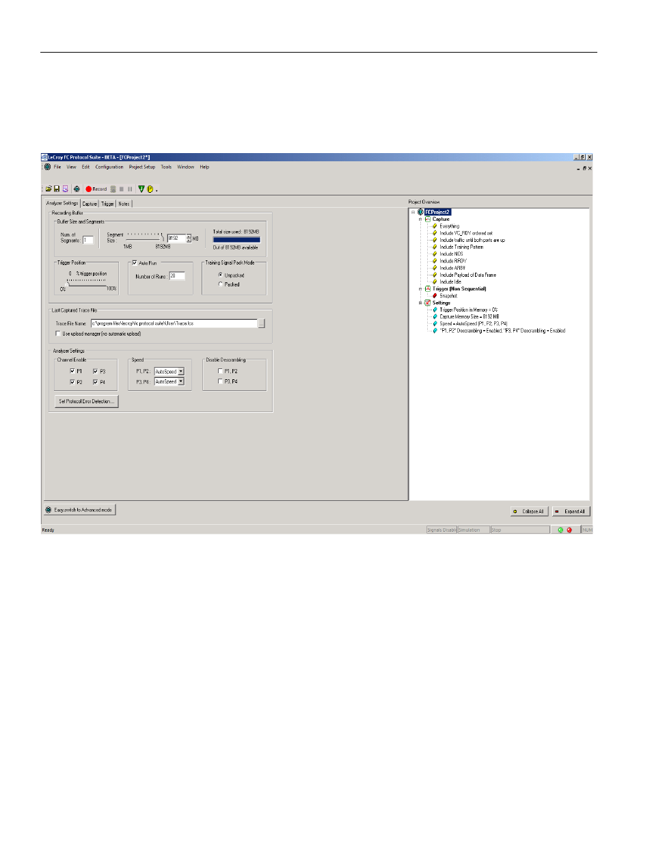
Task: Click the Num. of Segments input field
Action: click(x=88, y=240)
